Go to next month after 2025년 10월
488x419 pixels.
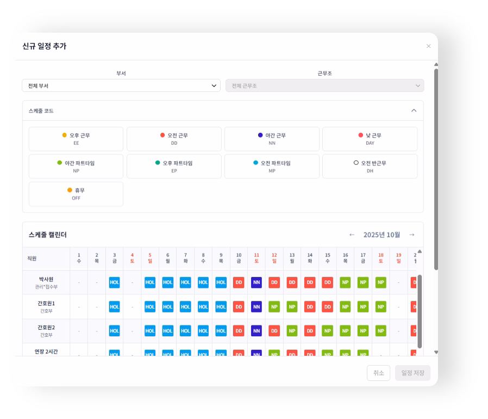pyautogui.click(x=411, y=235)
